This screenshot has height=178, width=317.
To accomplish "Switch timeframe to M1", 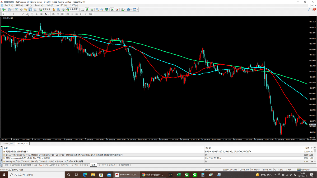I will click(53, 14).
